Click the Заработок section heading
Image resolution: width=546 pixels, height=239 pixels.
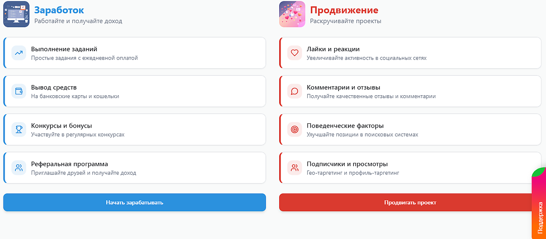click(x=59, y=10)
